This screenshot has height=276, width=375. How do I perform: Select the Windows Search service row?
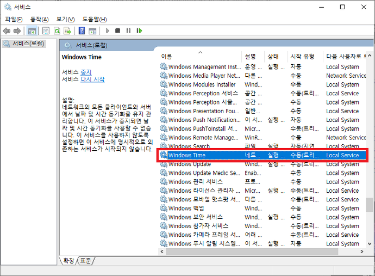(x=262, y=146)
